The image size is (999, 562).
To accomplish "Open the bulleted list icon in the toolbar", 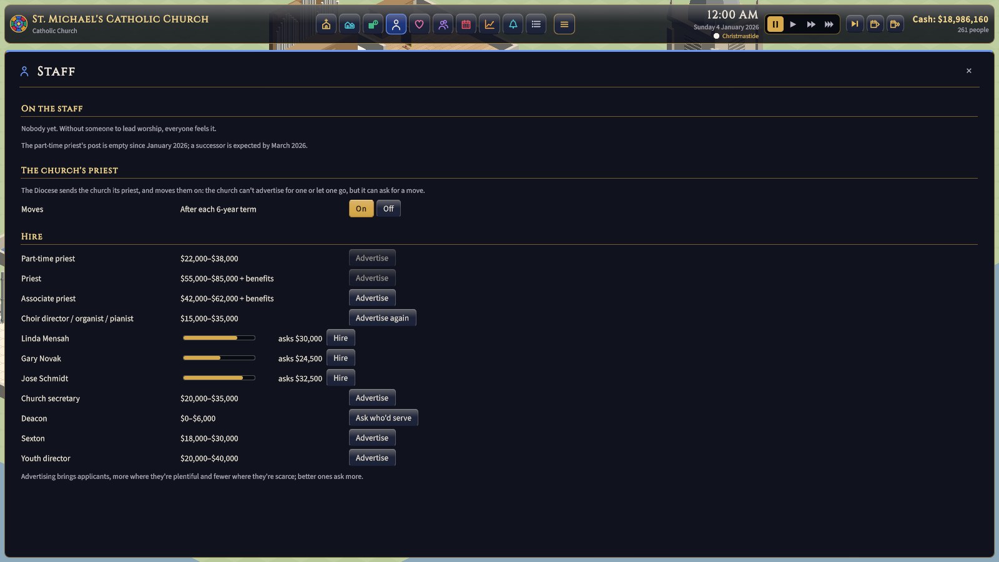I will coord(536,24).
